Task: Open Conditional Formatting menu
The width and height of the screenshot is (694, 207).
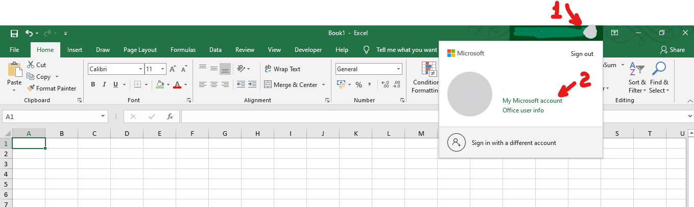Action: [x=426, y=77]
